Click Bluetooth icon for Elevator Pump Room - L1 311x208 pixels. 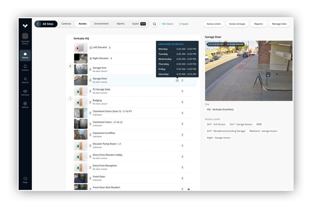[182, 146]
